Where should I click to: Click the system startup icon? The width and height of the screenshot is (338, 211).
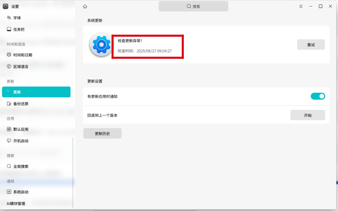(x=9, y=192)
